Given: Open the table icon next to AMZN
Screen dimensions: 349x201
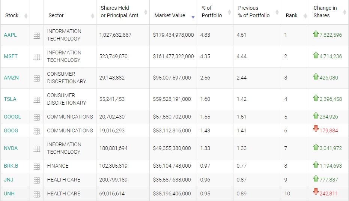Looking at the screenshot, I should click(37, 78).
